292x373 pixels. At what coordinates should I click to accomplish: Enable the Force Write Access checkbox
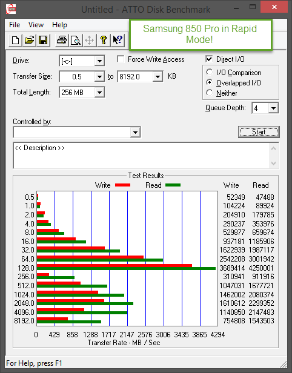pyautogui.click(x=121, y=59)
